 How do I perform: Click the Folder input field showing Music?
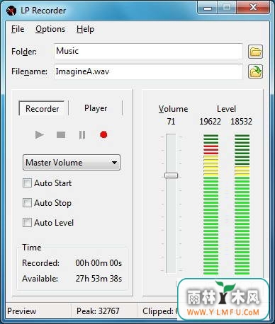tap(148, 51)
